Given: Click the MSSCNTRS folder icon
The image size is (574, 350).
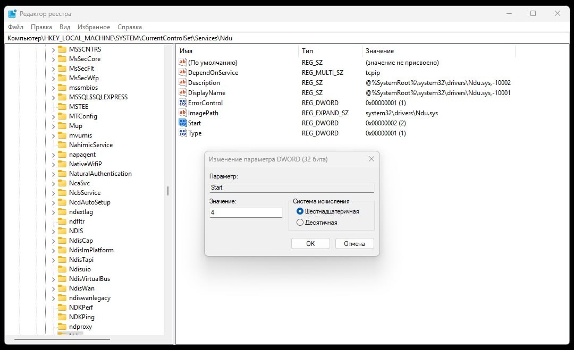Looking at the screenshot, I should [62, 49].
